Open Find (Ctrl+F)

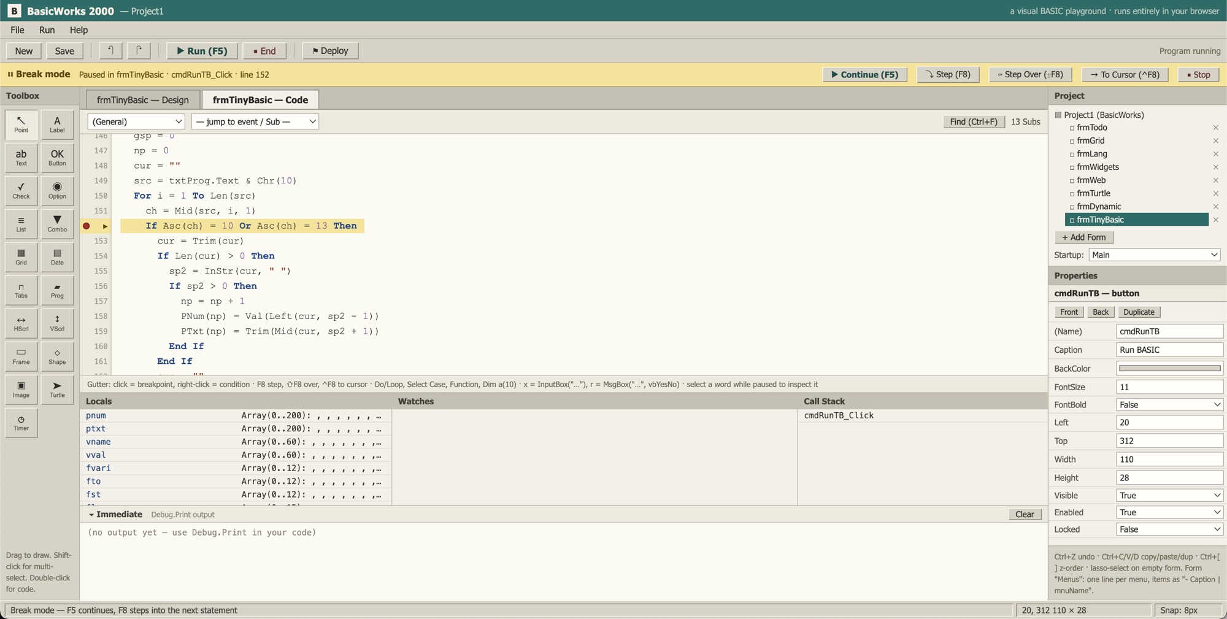click(x=974, y=121)
